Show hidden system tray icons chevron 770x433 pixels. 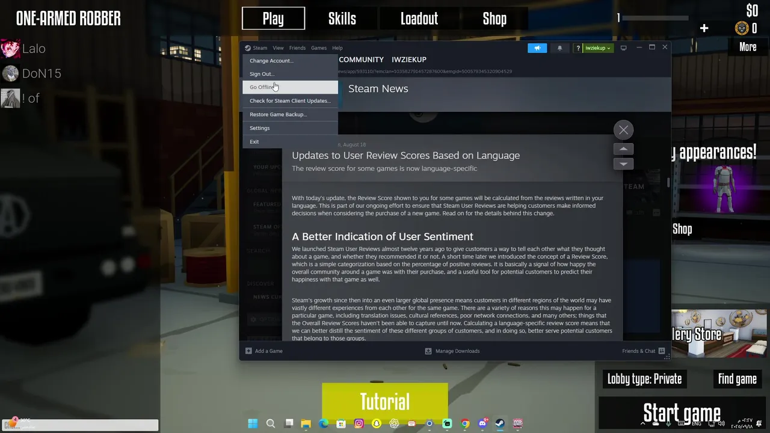pos(642,423)
